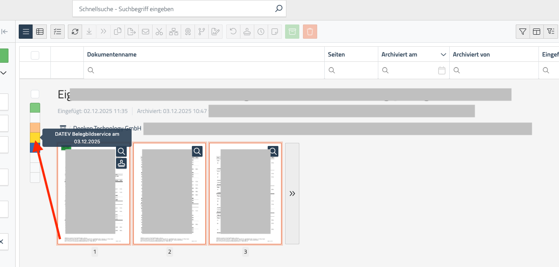Image resolution: width=559 pixels, height=267 pixels.
Task: Click the green archive box button
Action: 292,32
